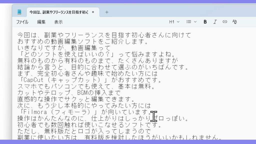Click the line starting 今回は、副業やフリーランス
Image resolution: width=256 pixels, height=144 pixels.
coord(104,35)
